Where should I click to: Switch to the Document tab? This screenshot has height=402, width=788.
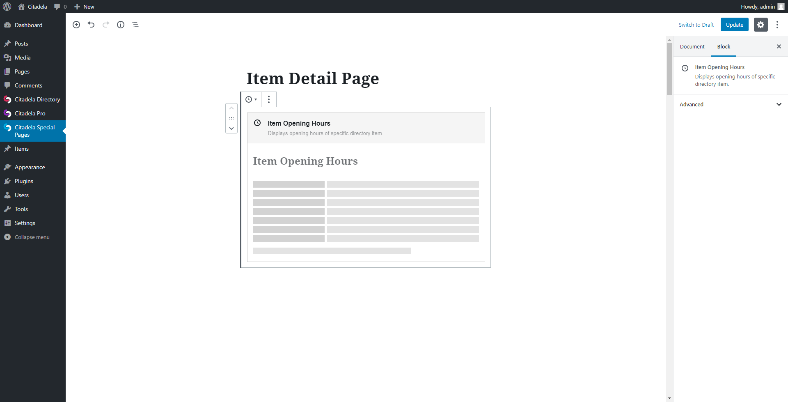tap(692, 46)
